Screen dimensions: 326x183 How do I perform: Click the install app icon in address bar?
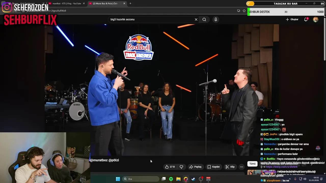pos(238,11)
